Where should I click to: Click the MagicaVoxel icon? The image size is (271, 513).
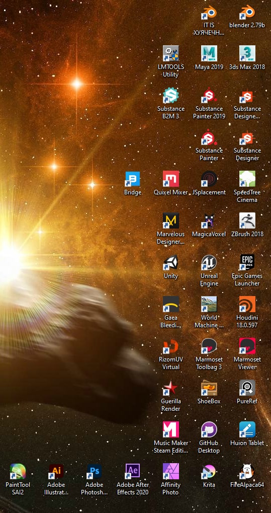(209, 221)
